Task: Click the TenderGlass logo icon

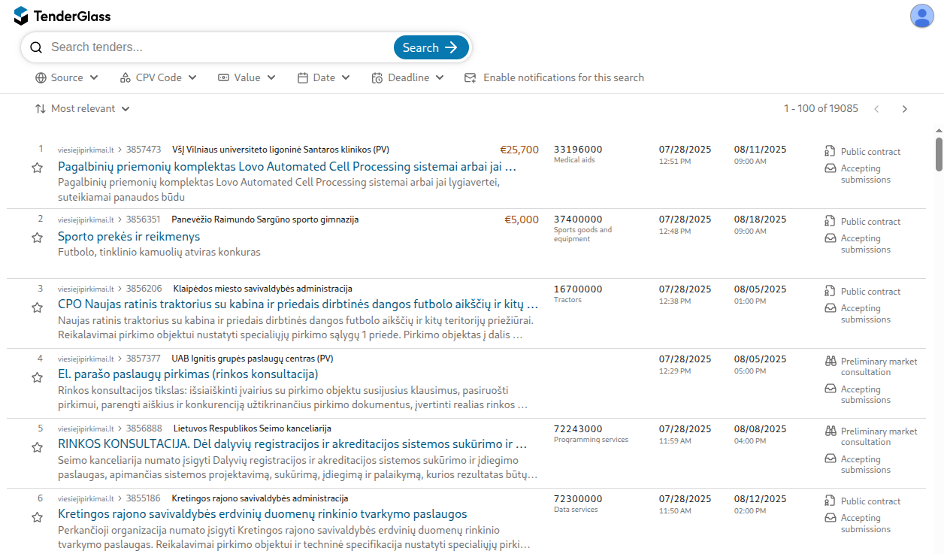Action: [21, 16]
